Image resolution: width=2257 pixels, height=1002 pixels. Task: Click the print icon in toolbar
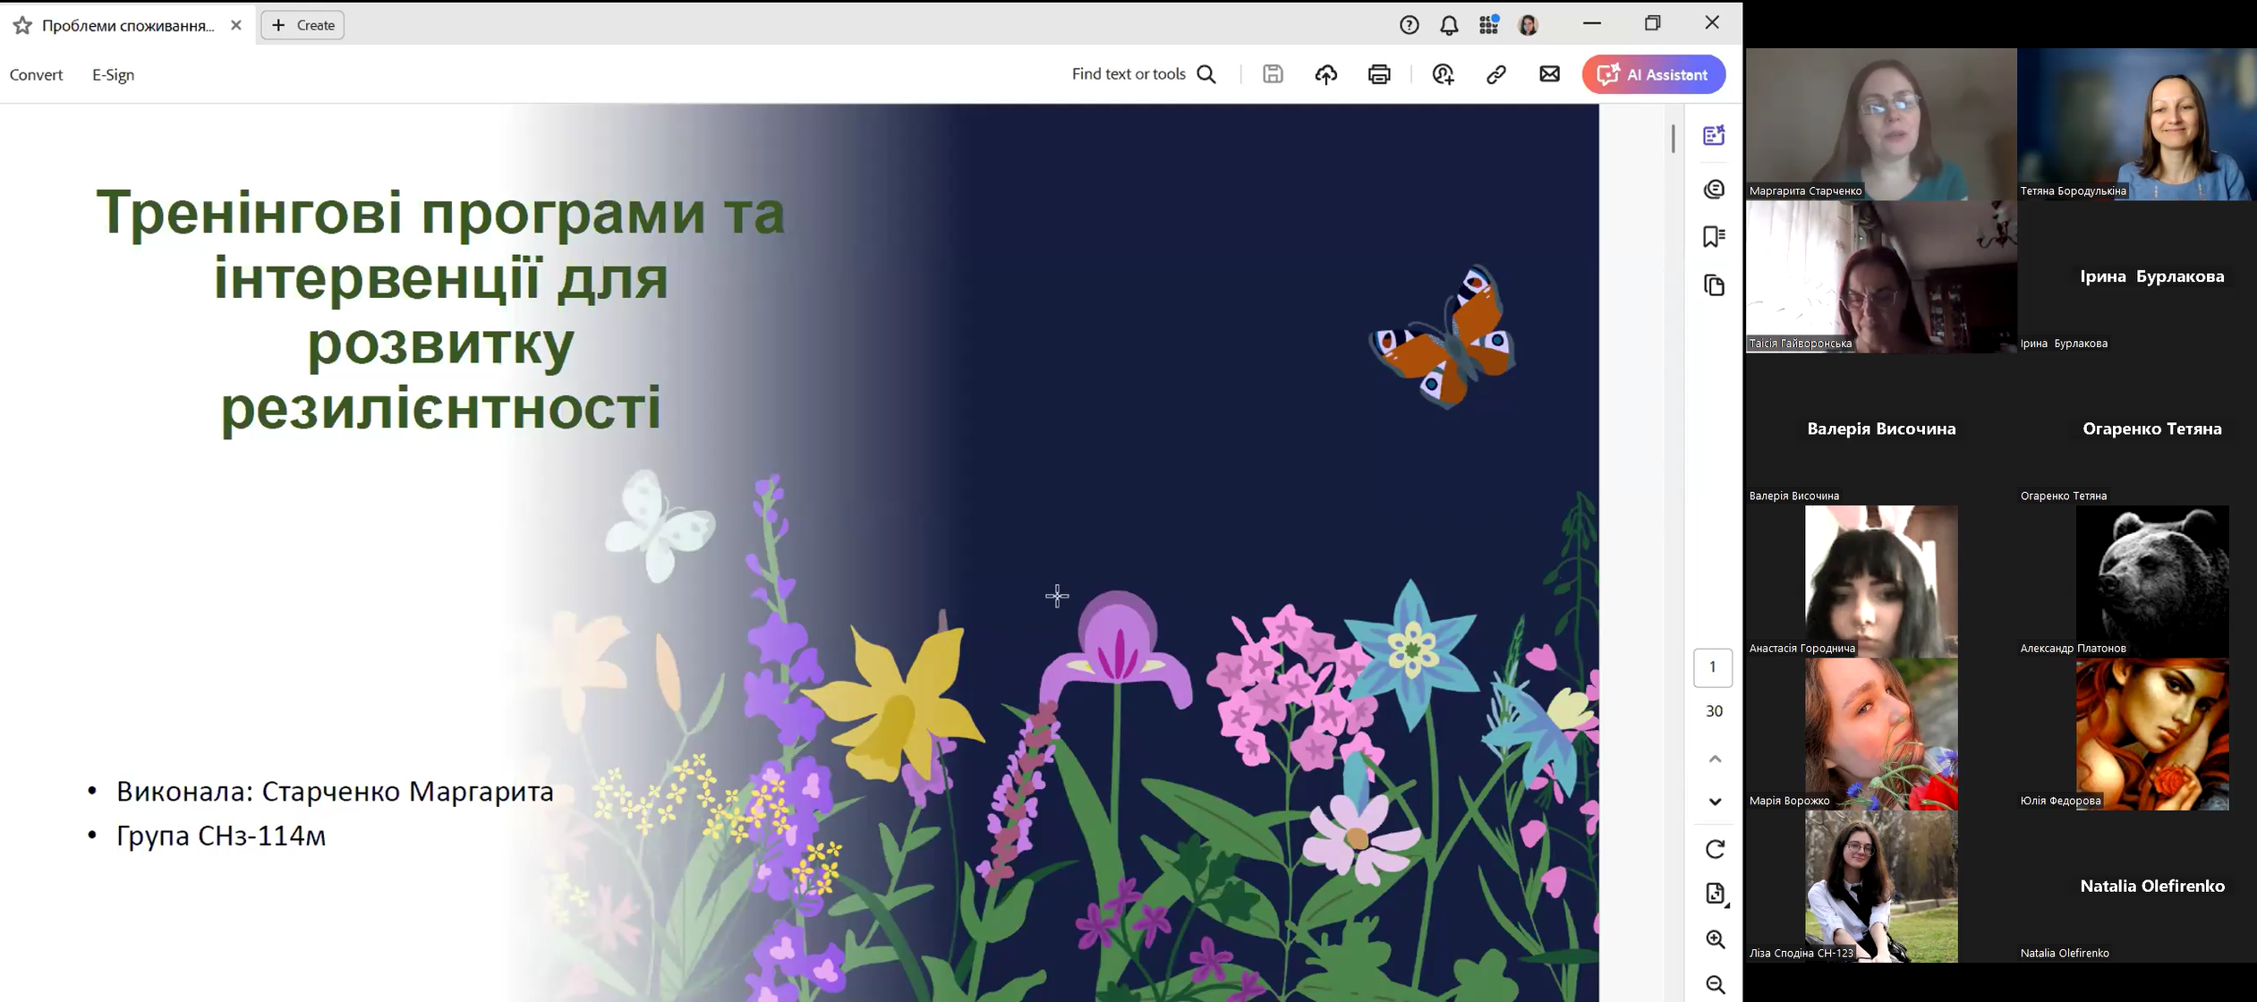[1379, 74]
